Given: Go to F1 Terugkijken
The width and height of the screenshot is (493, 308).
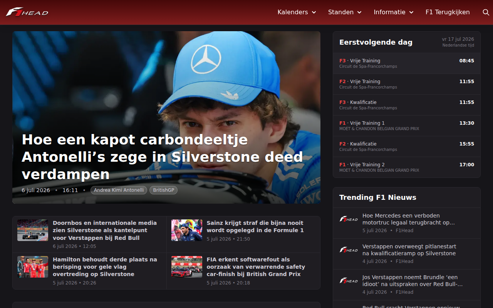Looking at the screenshot, I should [x=448, y=12].
